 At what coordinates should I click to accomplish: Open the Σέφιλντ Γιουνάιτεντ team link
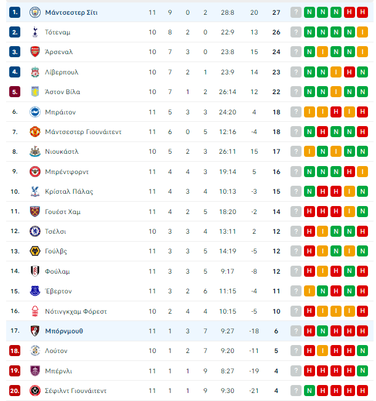tap(76, 391)
